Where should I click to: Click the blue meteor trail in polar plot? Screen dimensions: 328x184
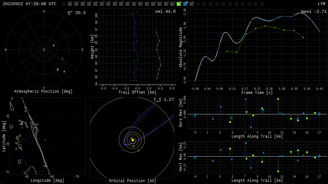point(62,59)
